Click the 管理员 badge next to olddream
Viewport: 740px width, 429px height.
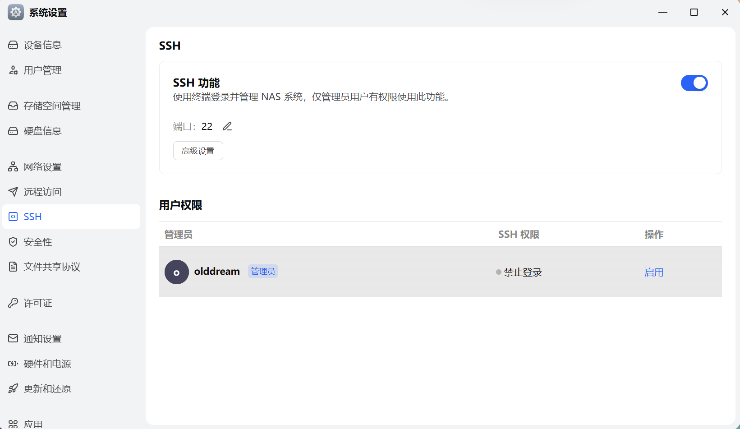[x=263, y=271]
